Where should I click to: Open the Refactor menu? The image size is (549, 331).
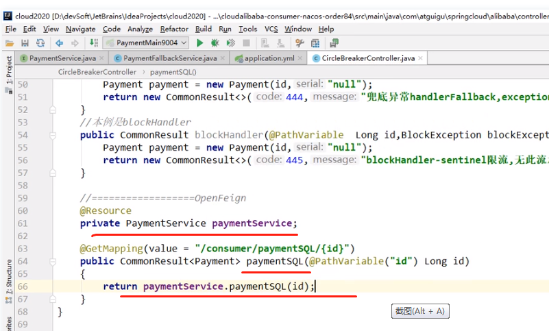[174, 29]
